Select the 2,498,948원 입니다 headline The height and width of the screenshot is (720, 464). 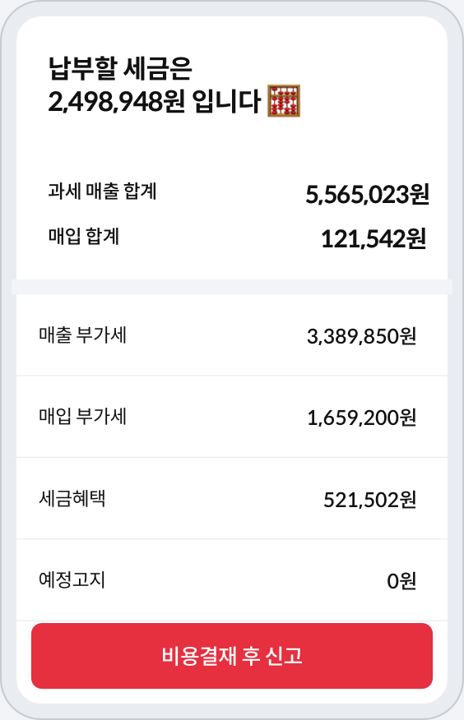click(155, 101)
